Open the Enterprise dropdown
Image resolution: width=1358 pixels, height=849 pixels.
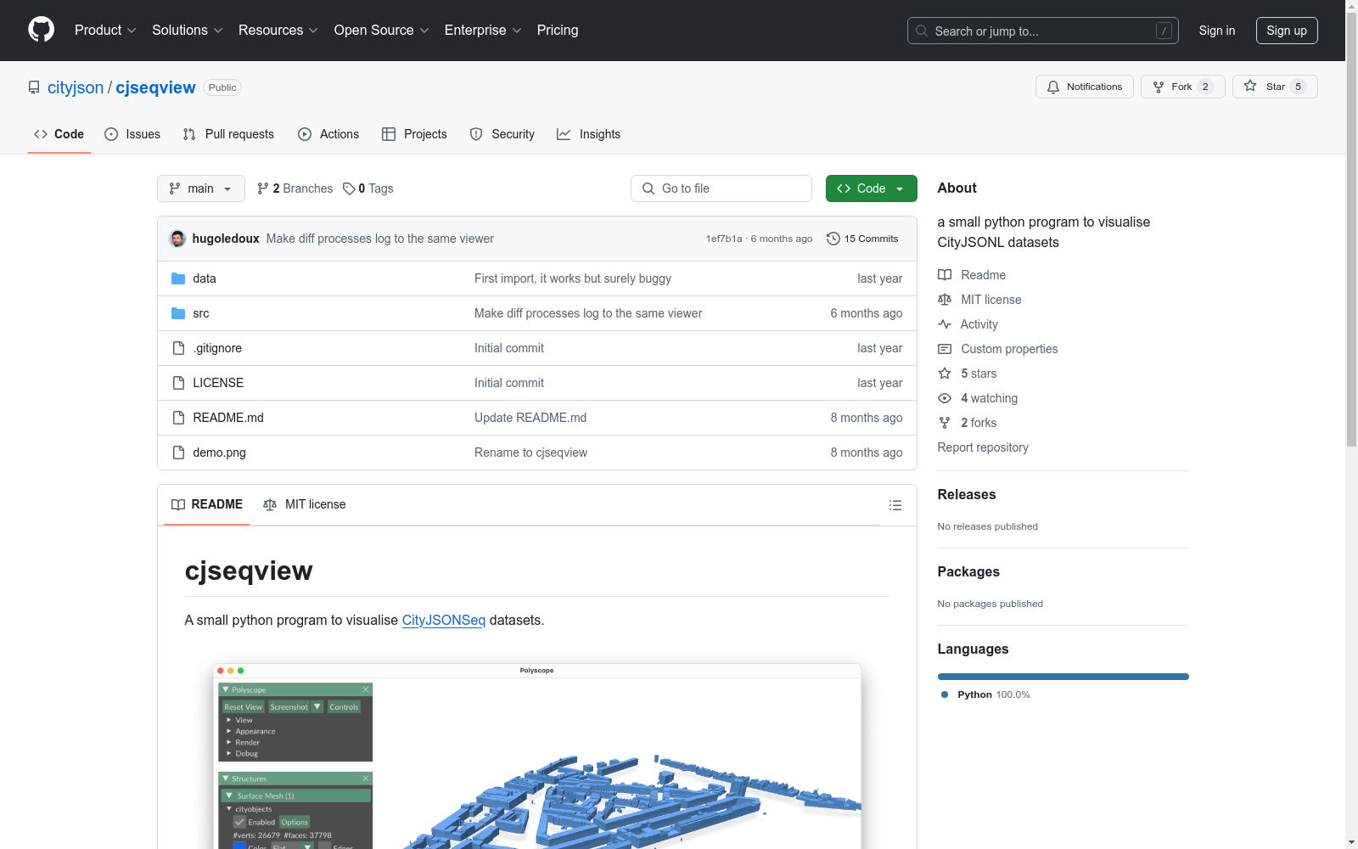coord(483,31)
